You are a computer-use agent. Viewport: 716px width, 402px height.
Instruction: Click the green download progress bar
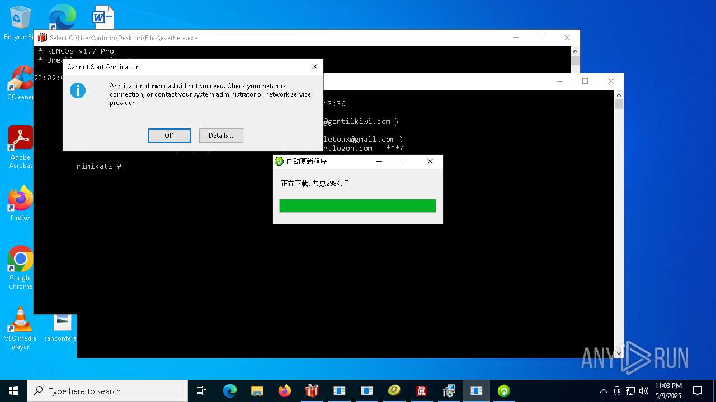click(x=357, y=205)
